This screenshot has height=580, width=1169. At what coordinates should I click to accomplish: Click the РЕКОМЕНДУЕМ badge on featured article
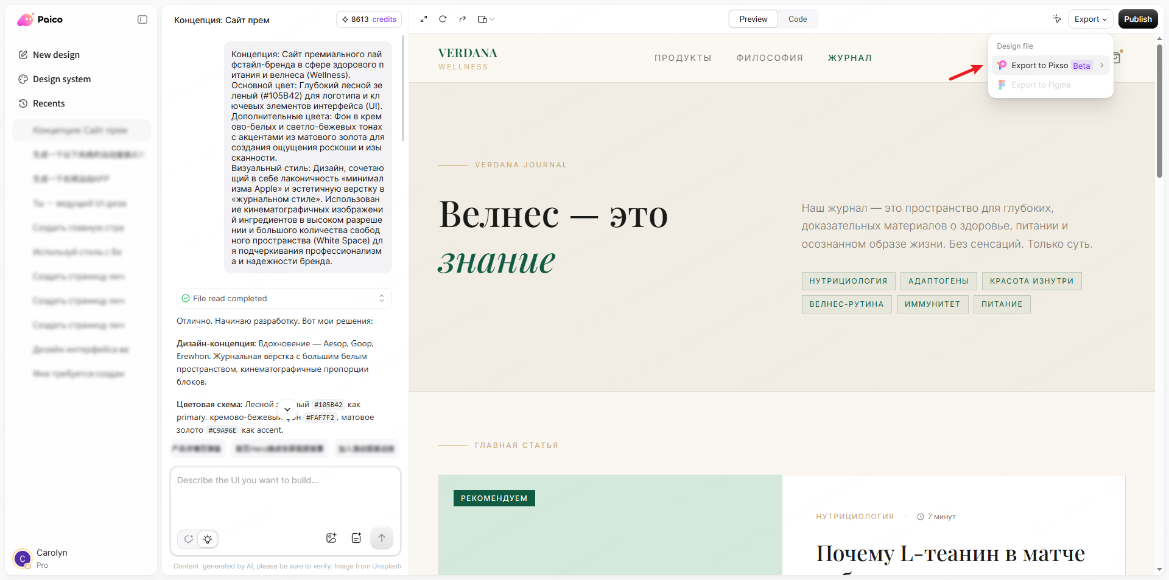[494, 498]
